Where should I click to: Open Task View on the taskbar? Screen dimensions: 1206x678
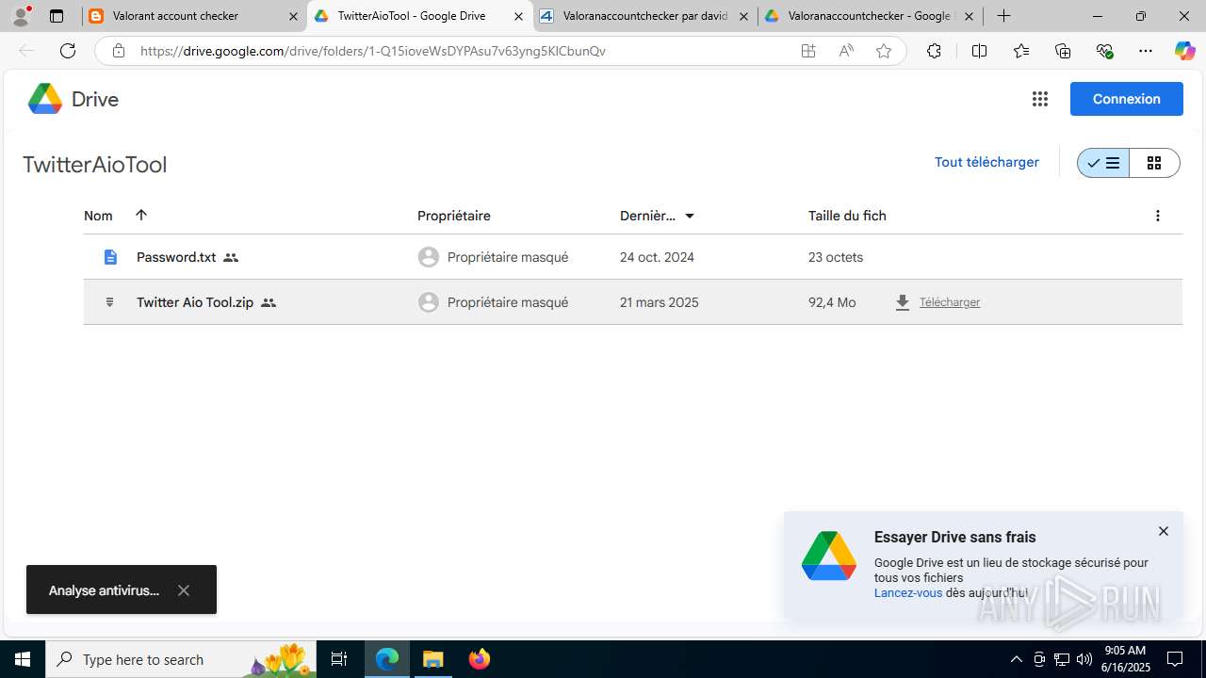(x=339, y=659)
